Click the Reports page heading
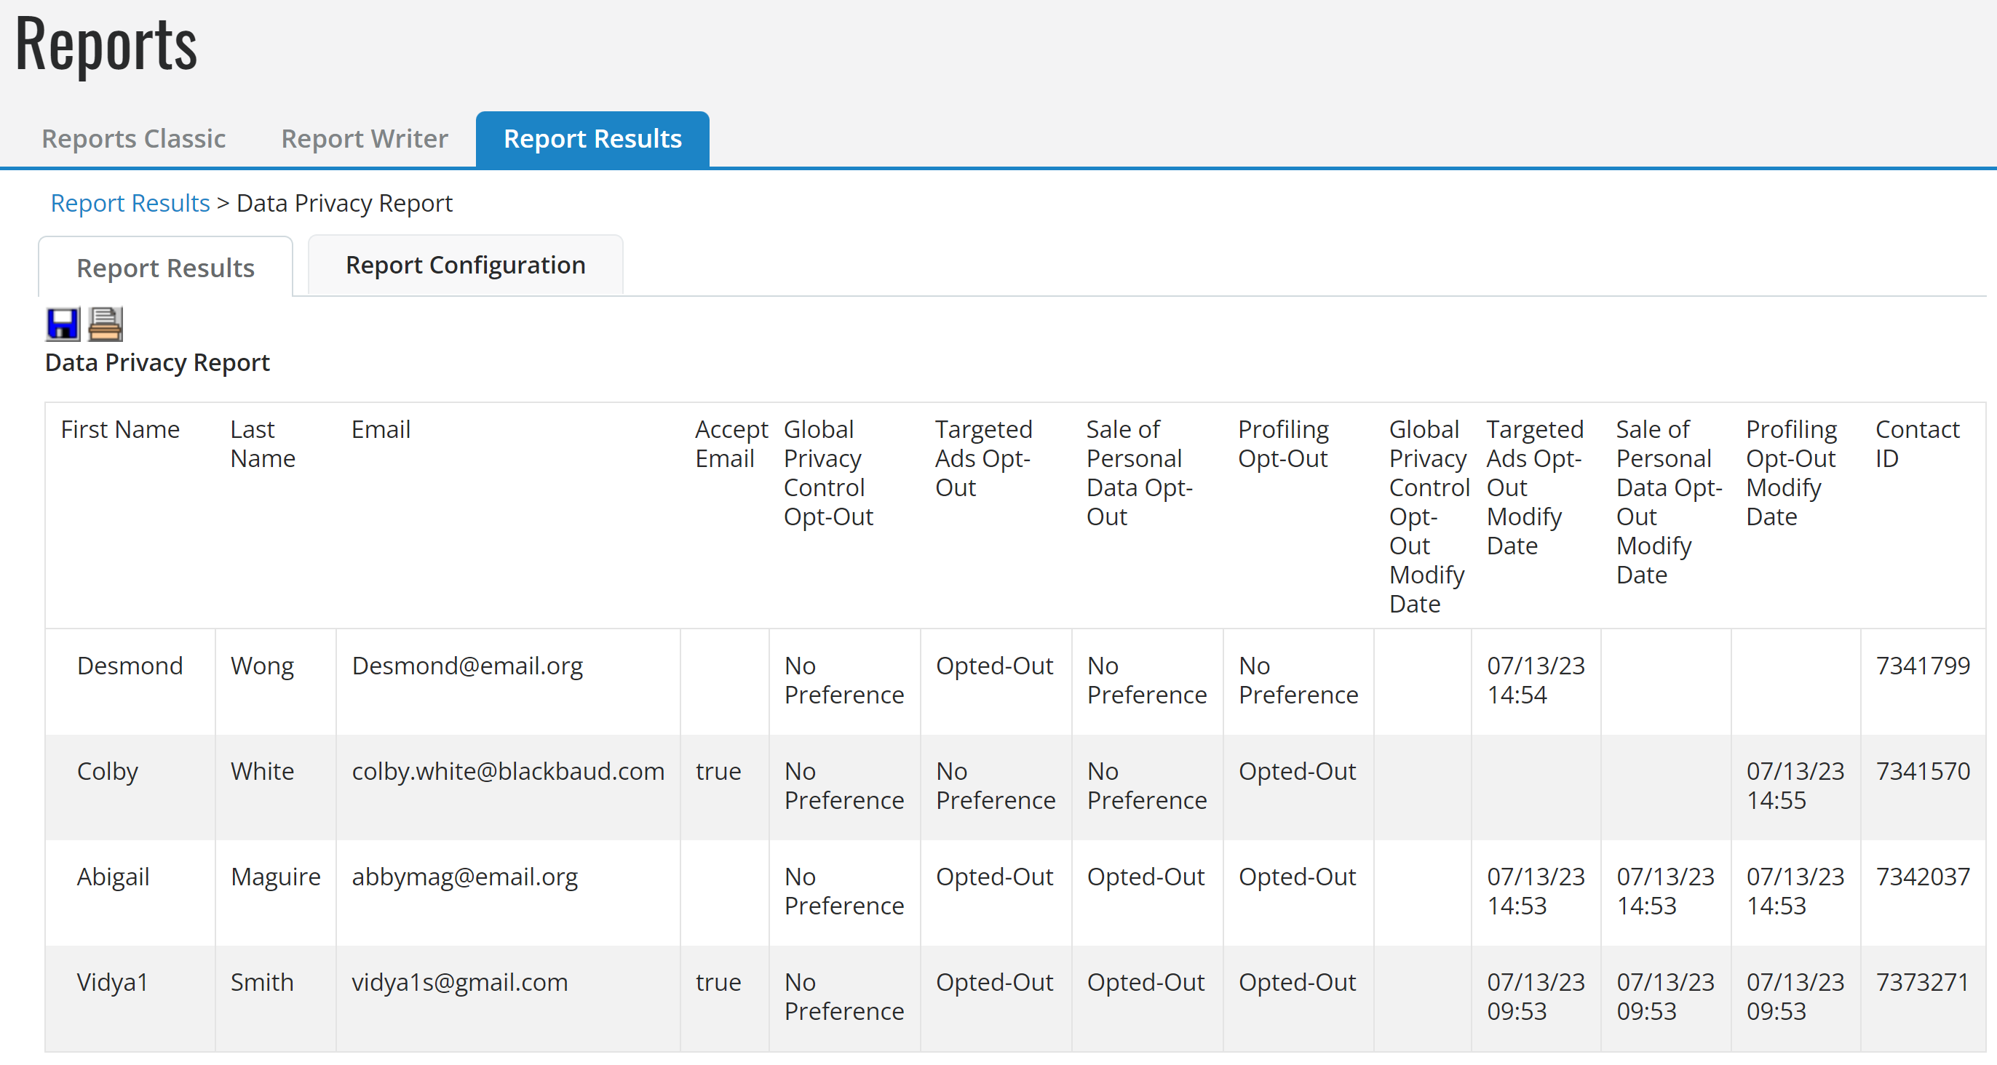 pos(106,45)
